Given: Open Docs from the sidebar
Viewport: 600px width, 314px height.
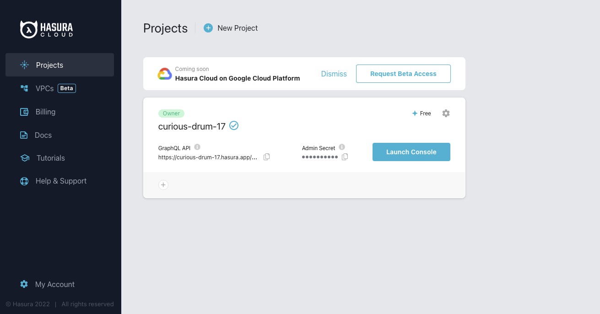Looking at the screenshot, I should pyautogui.click(x=43, y=135).
